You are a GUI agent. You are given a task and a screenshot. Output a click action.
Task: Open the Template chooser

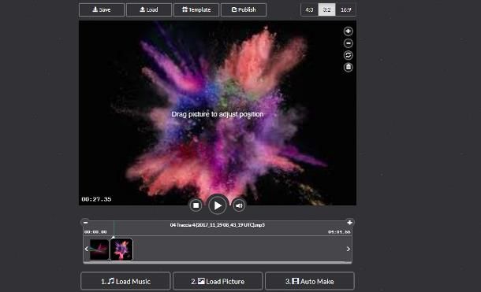click(x=196, y=9)
